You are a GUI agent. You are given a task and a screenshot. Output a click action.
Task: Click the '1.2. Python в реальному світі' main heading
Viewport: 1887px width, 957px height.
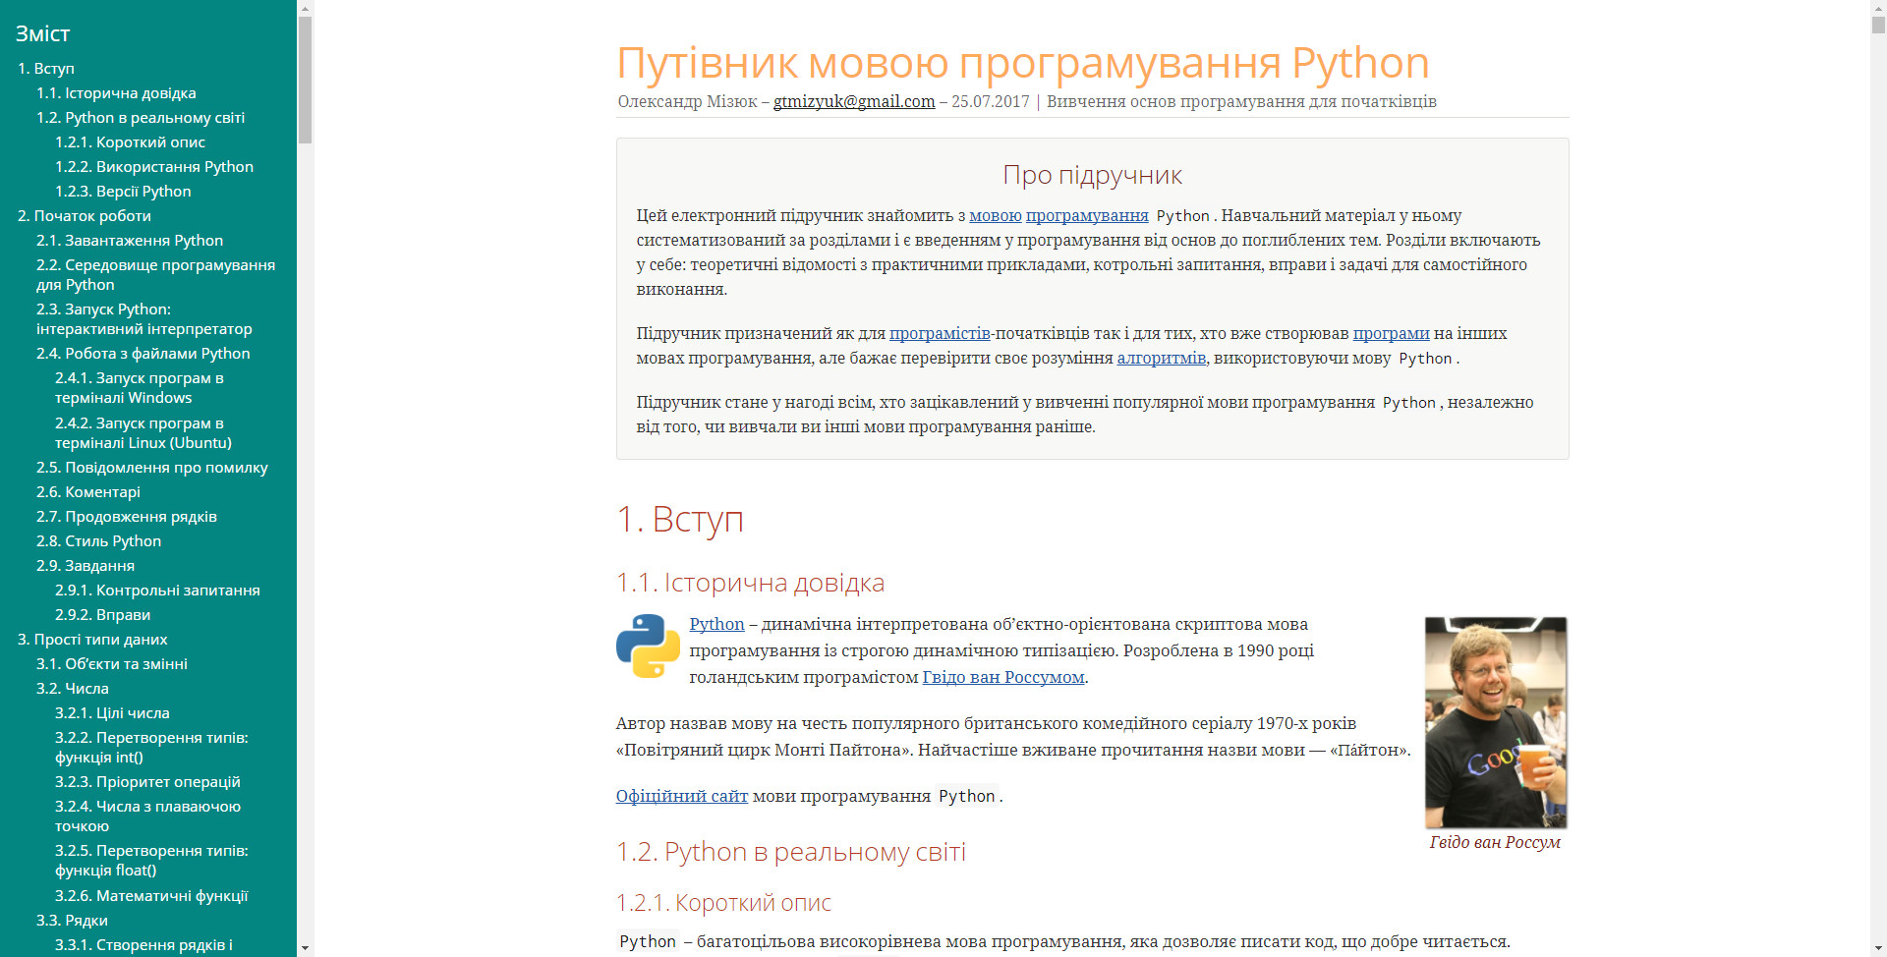[791, 852]
